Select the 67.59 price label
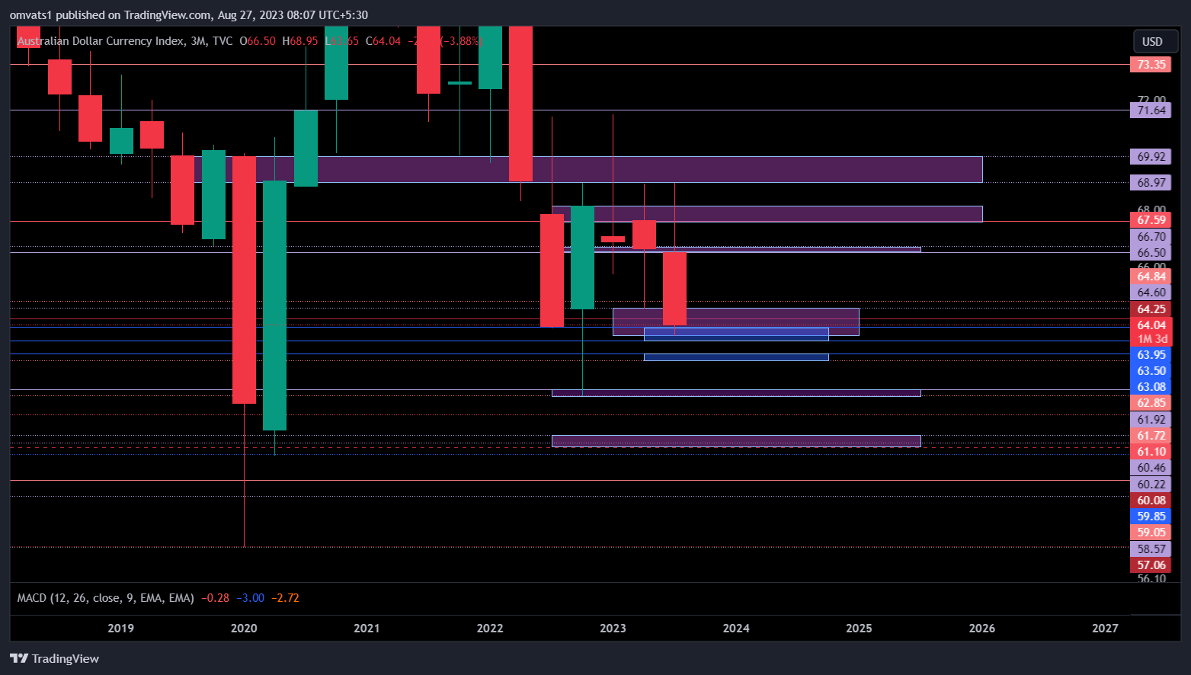 (1151, 220)
